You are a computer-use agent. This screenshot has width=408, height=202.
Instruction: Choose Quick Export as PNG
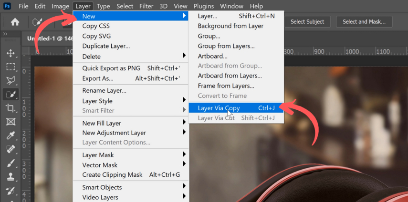[131, 68]
